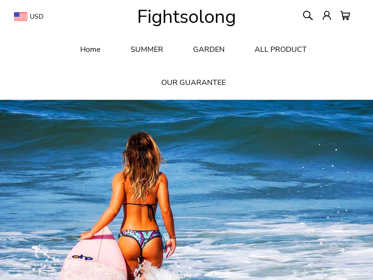Go to the Home page link
373x280 pixels.
tap(90, 49)
